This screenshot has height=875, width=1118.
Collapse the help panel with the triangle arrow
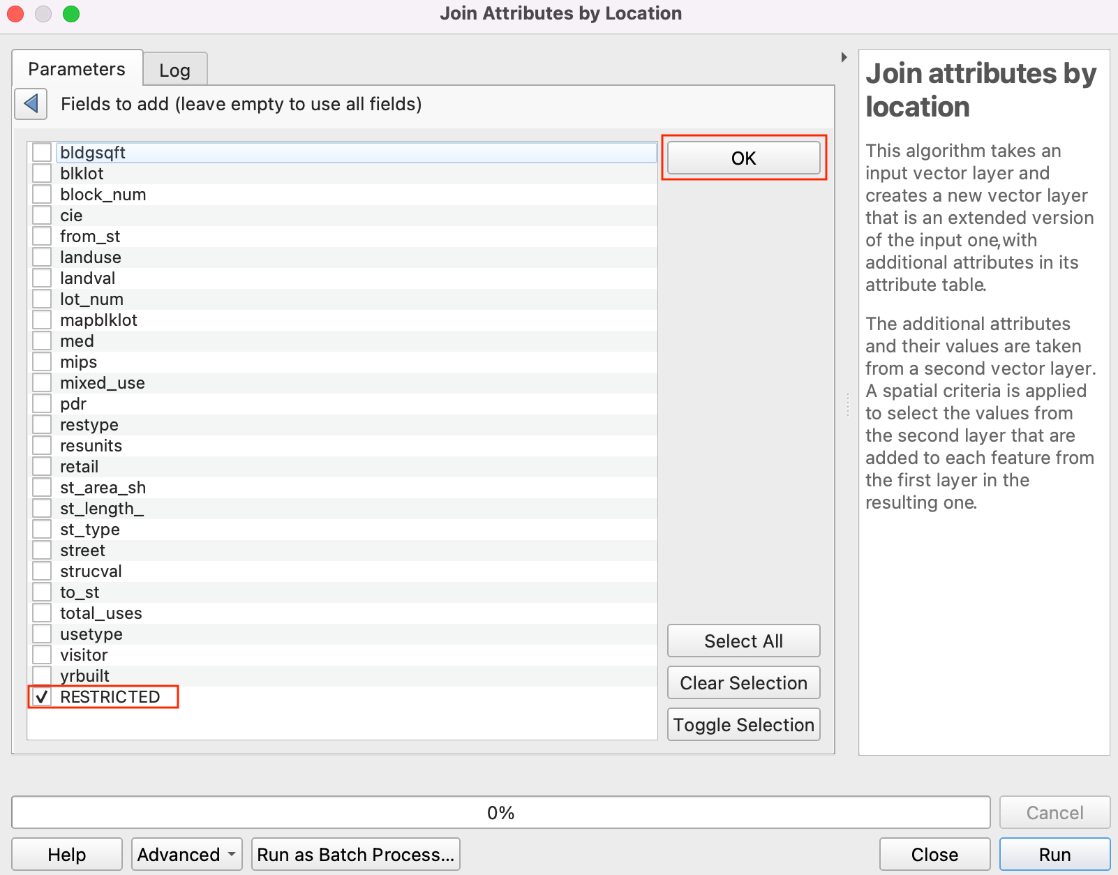point(844,57)
